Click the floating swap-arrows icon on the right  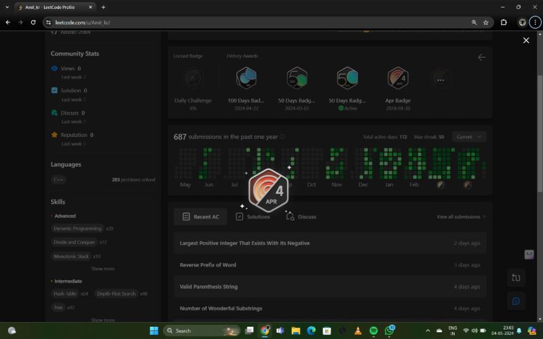point(516,278)
